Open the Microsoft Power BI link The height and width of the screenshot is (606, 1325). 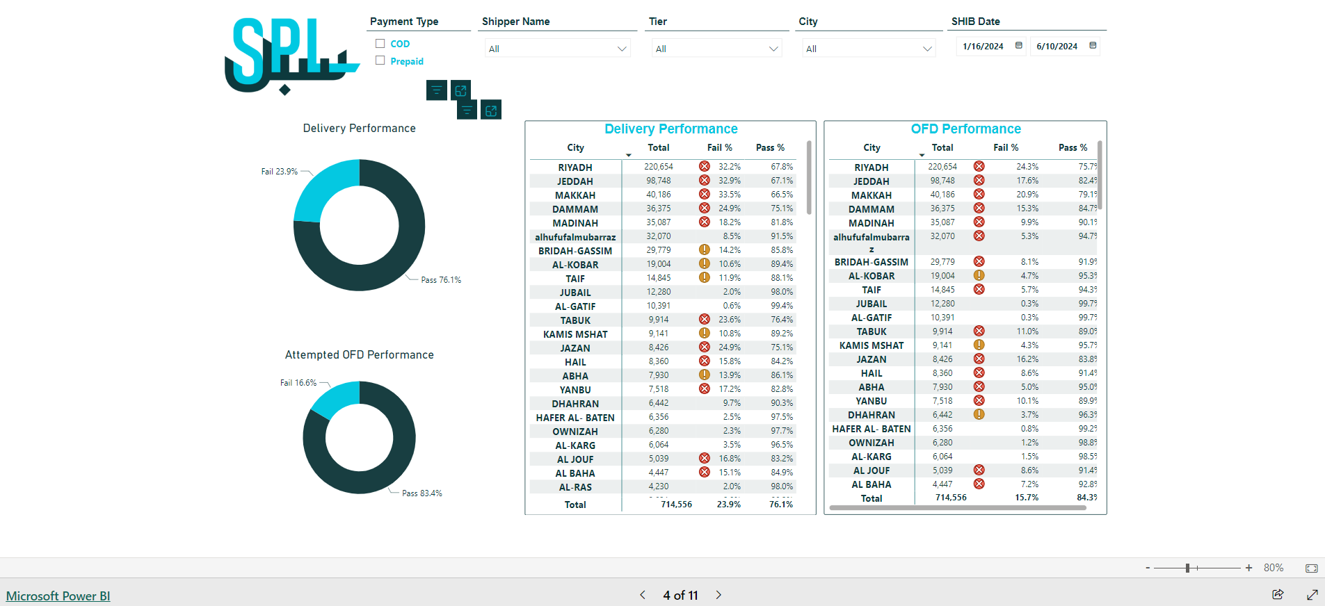[58, 596]
